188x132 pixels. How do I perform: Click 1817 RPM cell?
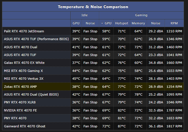click(x=174, y=126)
